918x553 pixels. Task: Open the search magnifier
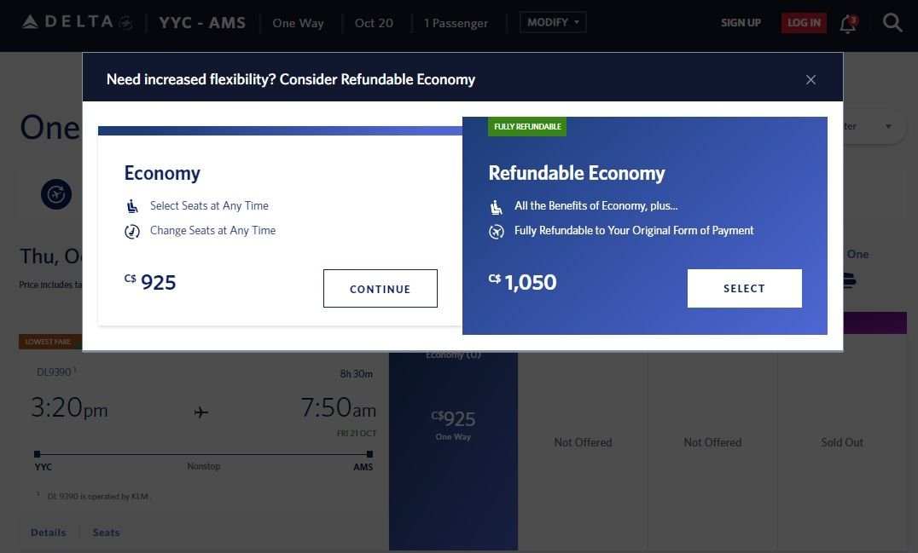tap(893, 23)
